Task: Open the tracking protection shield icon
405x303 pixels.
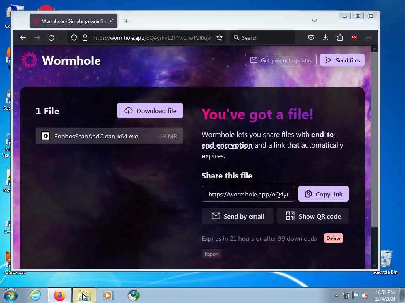Action: point(74,38)
